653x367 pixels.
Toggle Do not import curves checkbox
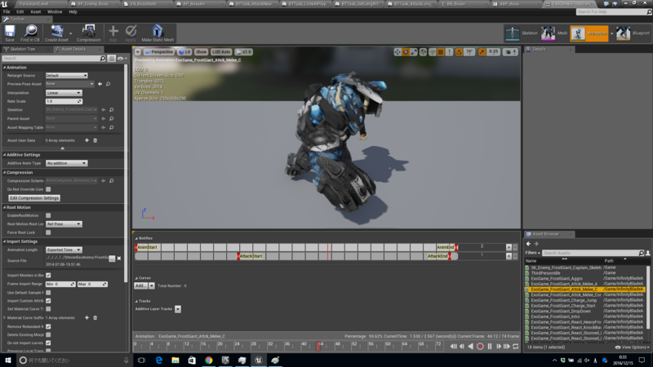pos(48,343)
